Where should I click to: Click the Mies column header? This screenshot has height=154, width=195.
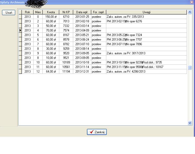(x=38, y=12)
